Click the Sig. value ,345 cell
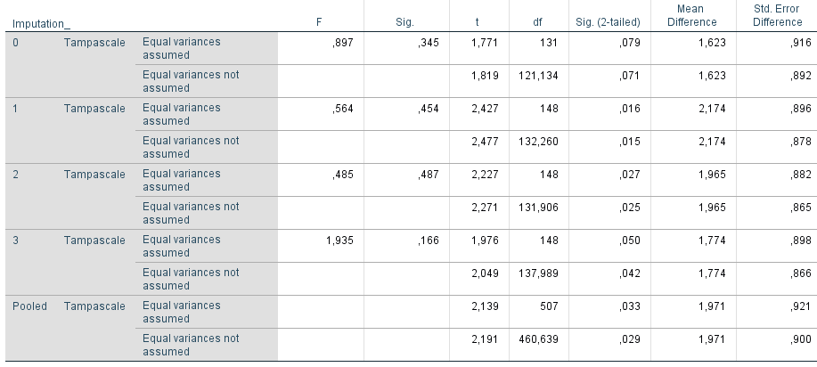The image size is (817, 367). (428, 42)
